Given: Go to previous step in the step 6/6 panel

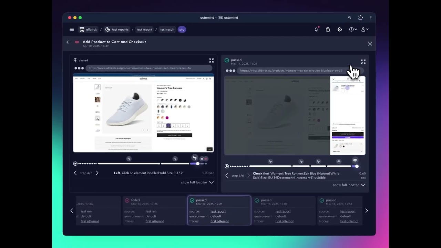Looking at the screenshot, I should click(x=227, y=176).
